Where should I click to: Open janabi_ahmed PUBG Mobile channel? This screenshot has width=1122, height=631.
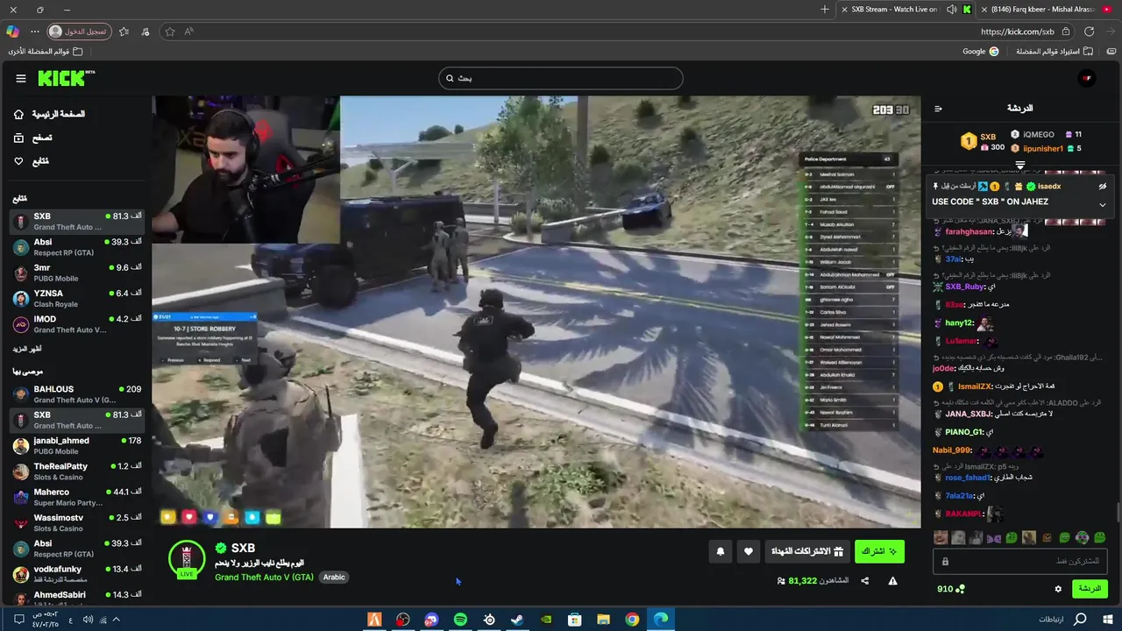point(77,446)
